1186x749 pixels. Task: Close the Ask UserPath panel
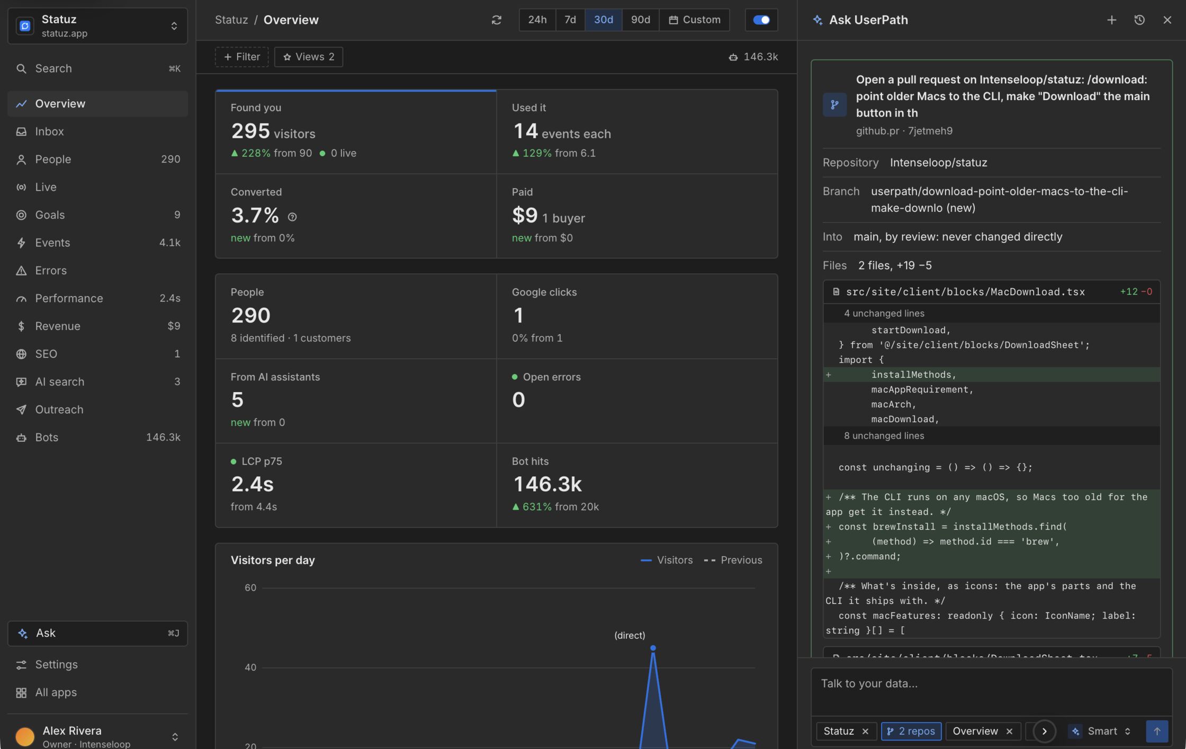coord(1167,20)
